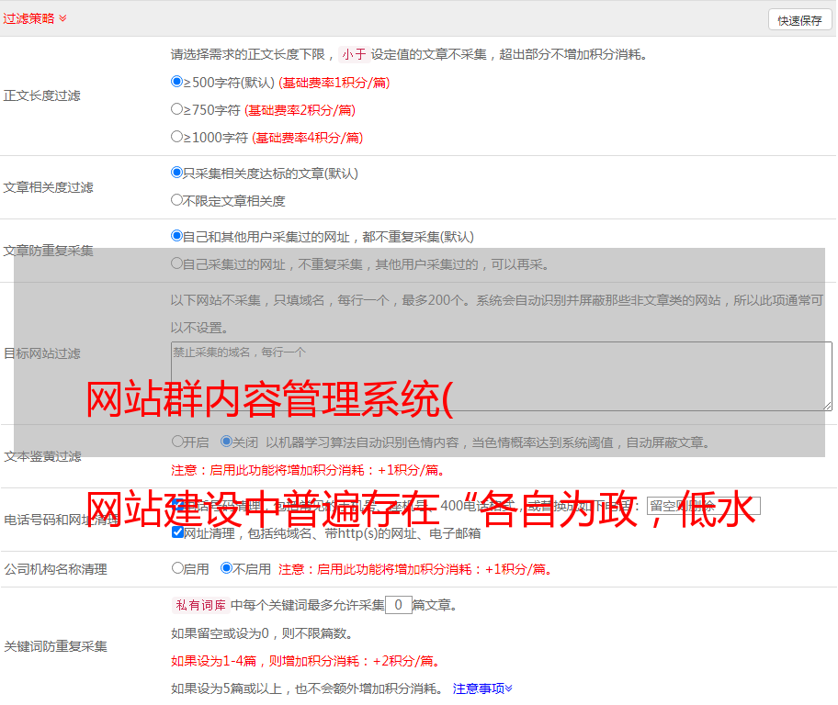Screen dimensions: 838x705
Task: Collapse the 过滤策略 section header
Action: 35,18
